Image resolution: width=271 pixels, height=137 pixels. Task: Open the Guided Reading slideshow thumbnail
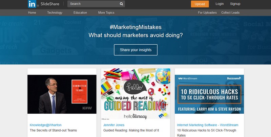[135, 94]
